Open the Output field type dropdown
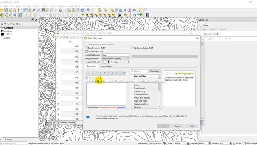 tap(115, 58)
